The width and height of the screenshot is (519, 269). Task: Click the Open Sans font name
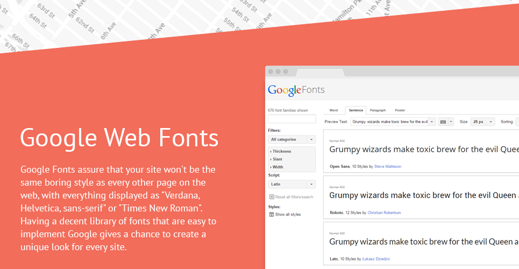point(339,166)
